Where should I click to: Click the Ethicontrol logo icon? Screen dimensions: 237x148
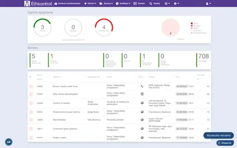click(x=27, y=4)
